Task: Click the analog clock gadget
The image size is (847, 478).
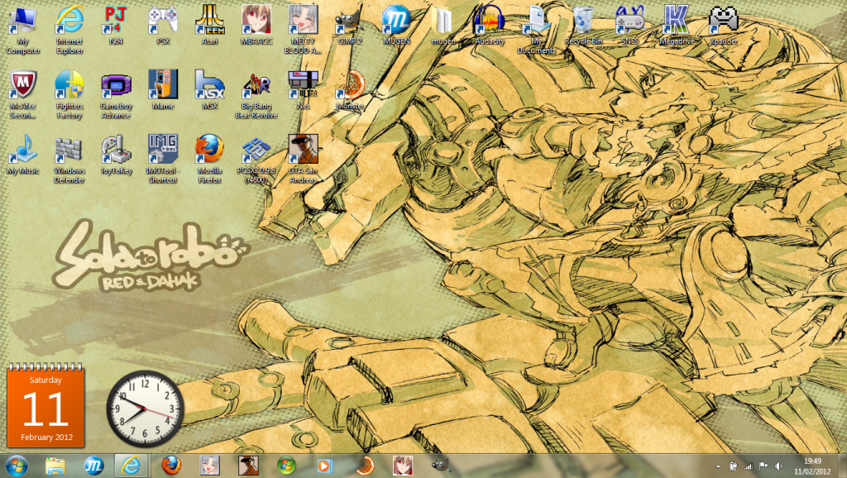Action: click(145, 409)
